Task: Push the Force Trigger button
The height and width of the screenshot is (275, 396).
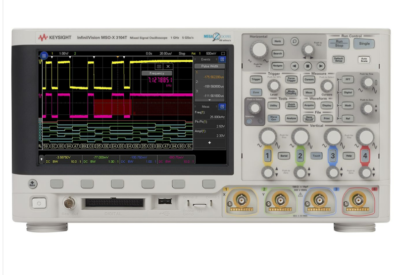Action: (291, 79)
